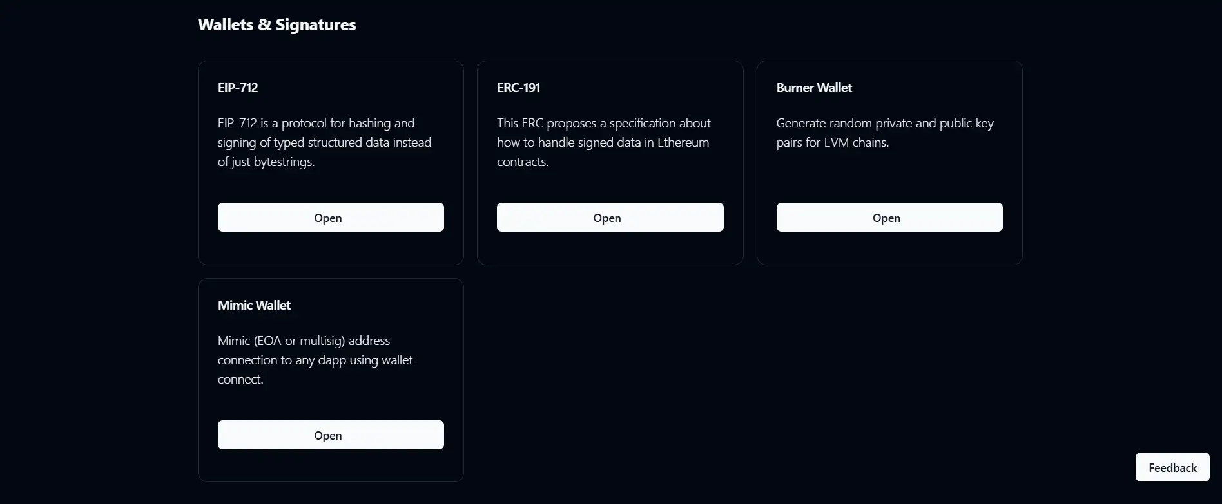The width and height of the screenshot is (1222, 504).
Task: Click the EIP-712 description starting "EIP-712 is a protocol"
Action: coord(316,123)
